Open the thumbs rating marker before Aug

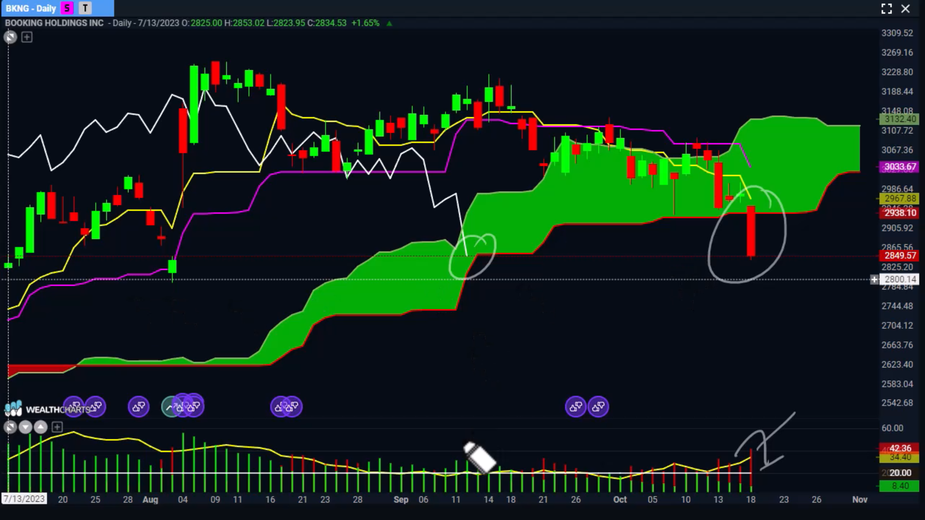click(x=139, y=407)
